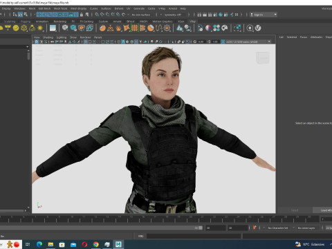Toggle select by object type mode button

point(20,15)
